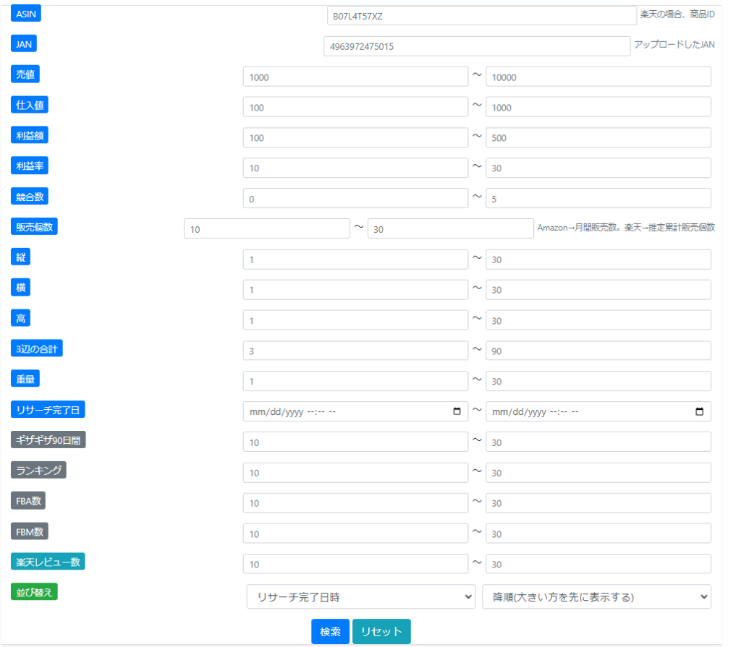Open the リサーチ完了日時 sort field dropdown
Screen dimensions: 741x647
click(x=360, y=596)
